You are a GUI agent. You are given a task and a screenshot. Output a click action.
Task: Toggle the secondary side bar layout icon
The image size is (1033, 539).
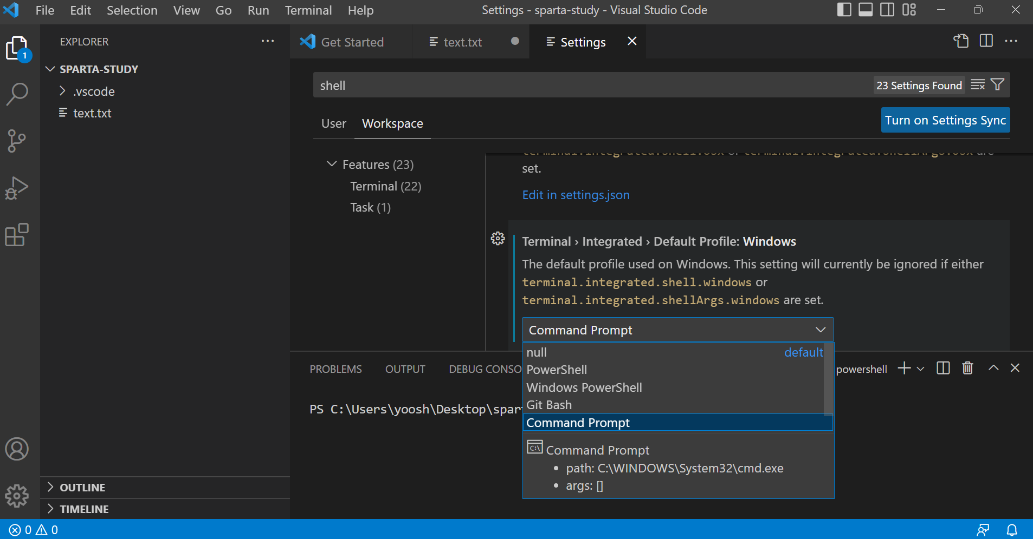click(887, 10)
